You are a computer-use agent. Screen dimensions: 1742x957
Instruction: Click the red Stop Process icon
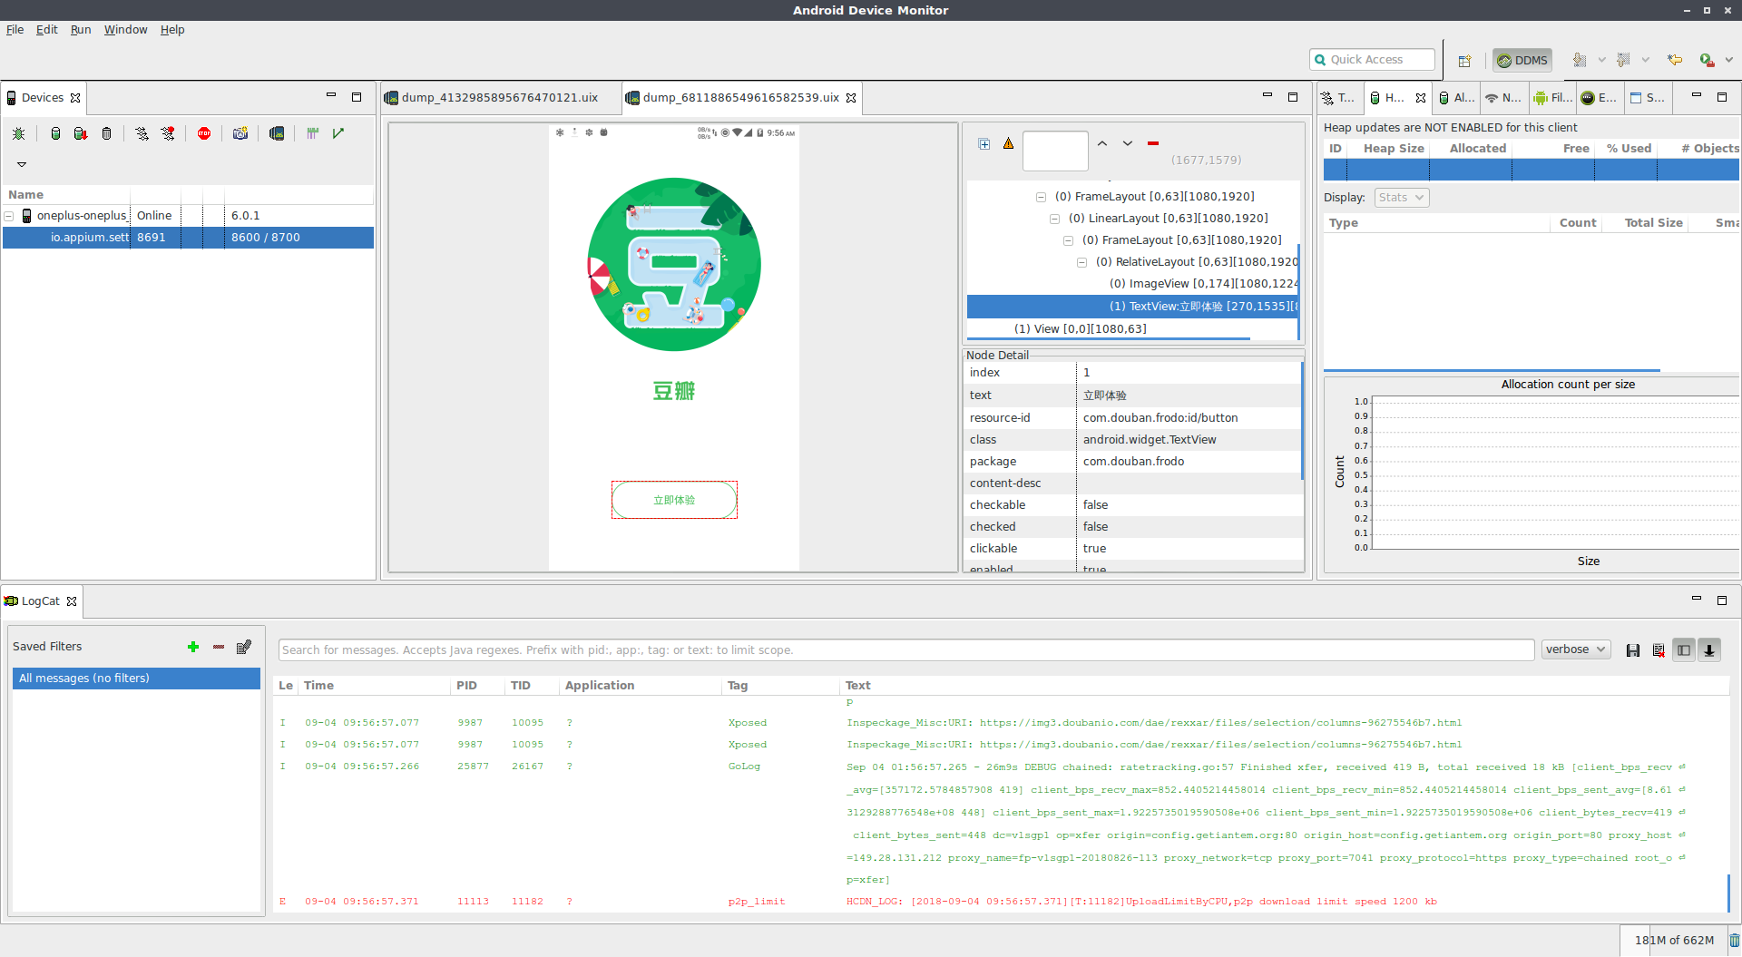click(204, 133)
